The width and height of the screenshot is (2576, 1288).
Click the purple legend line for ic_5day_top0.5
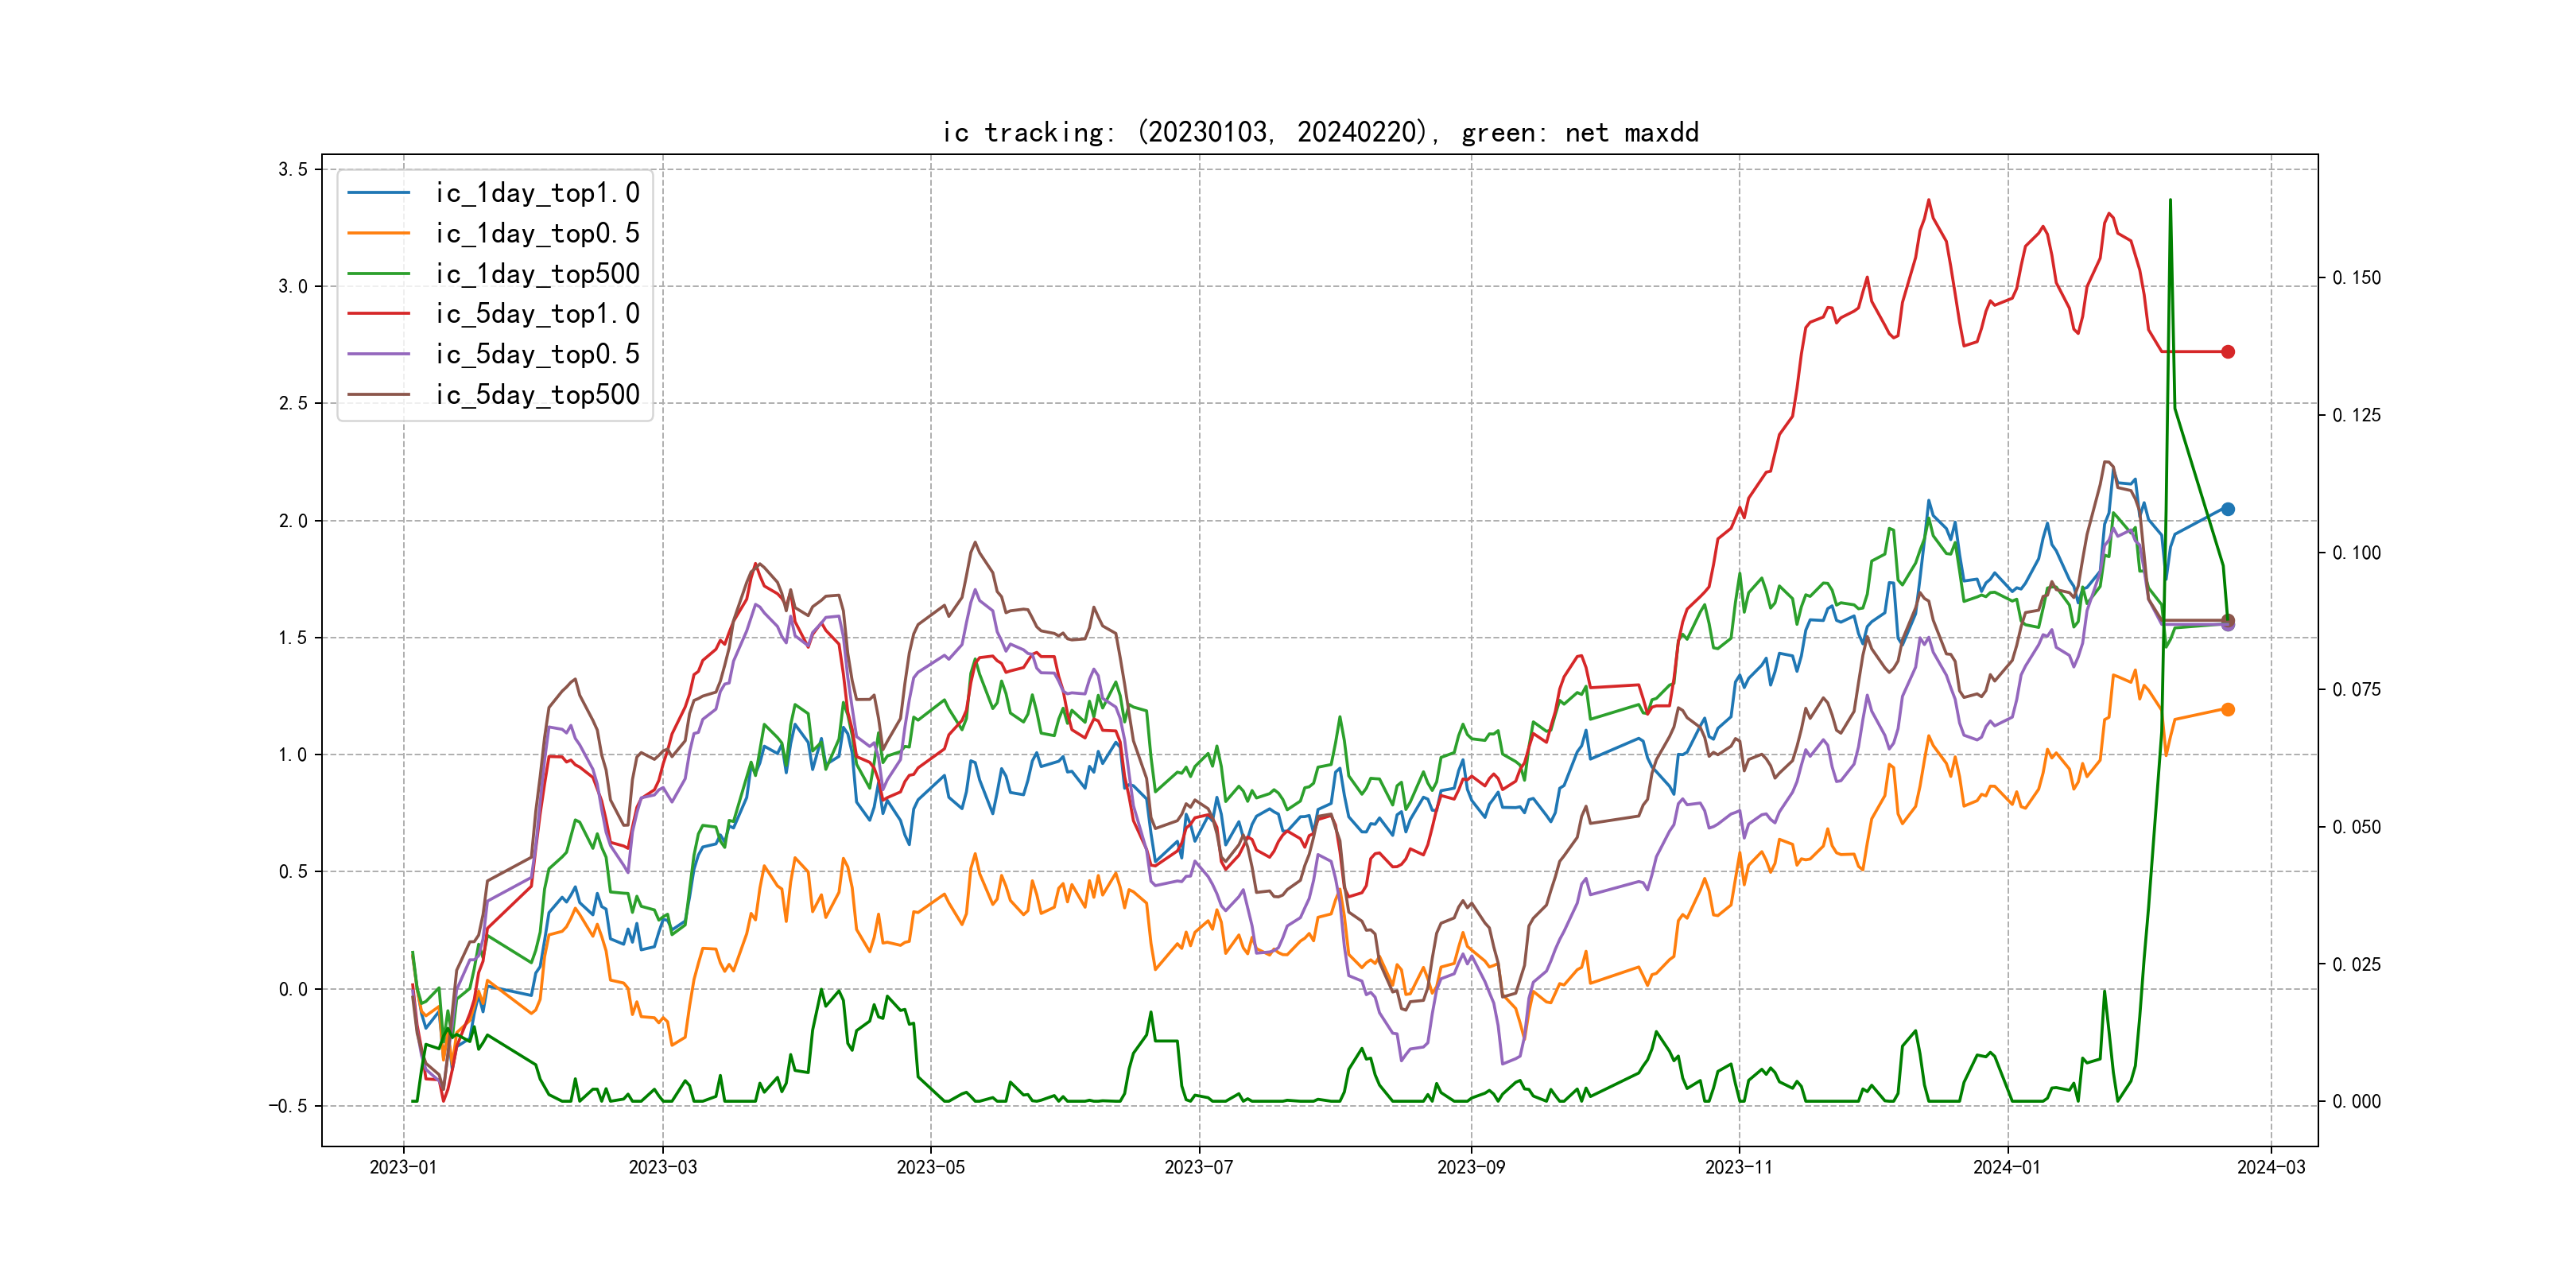(x=378, y=354)
